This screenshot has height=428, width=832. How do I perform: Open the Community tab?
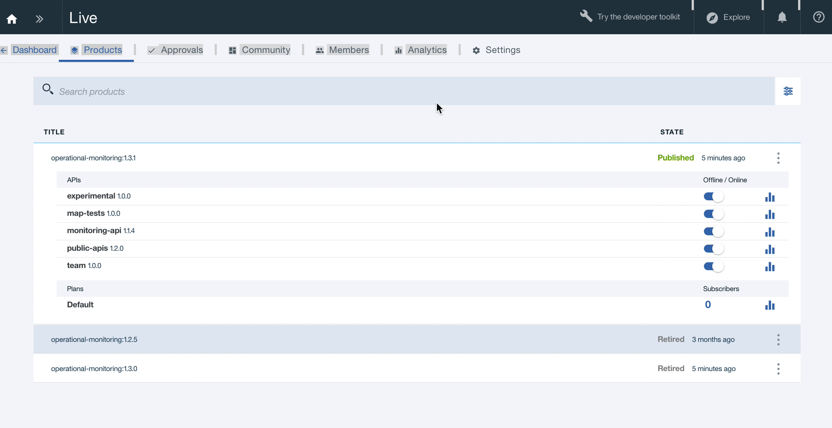(266, 50)
